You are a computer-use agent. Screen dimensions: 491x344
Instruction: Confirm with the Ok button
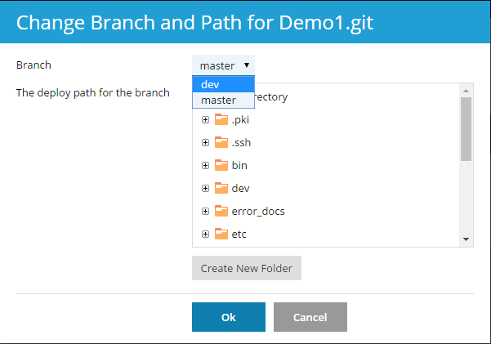pyautogui.click(x=228, y=317)
